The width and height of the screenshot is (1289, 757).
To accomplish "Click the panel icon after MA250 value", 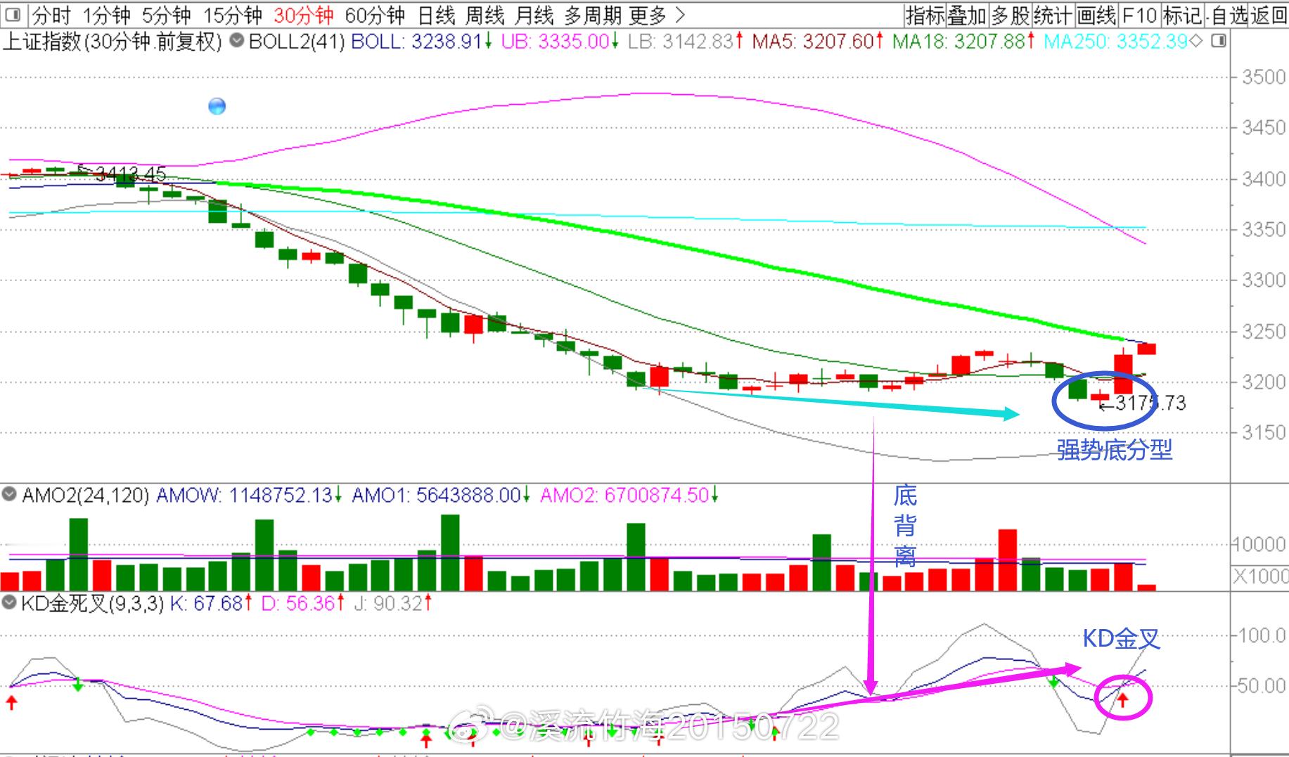I will [1219, 41].
